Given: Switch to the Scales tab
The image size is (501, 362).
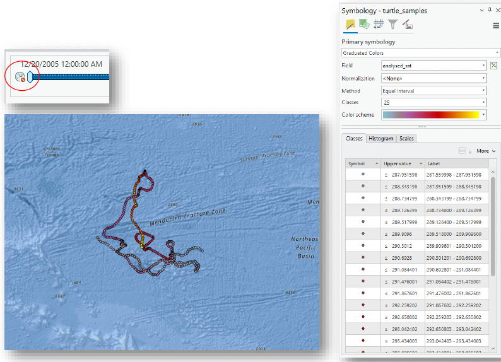Looking at the screenshot, I should click(x=406, y=139).
